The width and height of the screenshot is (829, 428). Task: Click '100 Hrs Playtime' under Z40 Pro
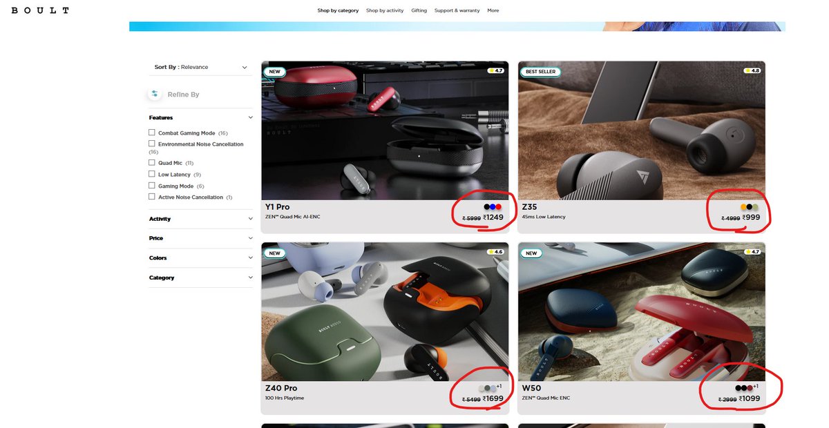pos(285,398)
